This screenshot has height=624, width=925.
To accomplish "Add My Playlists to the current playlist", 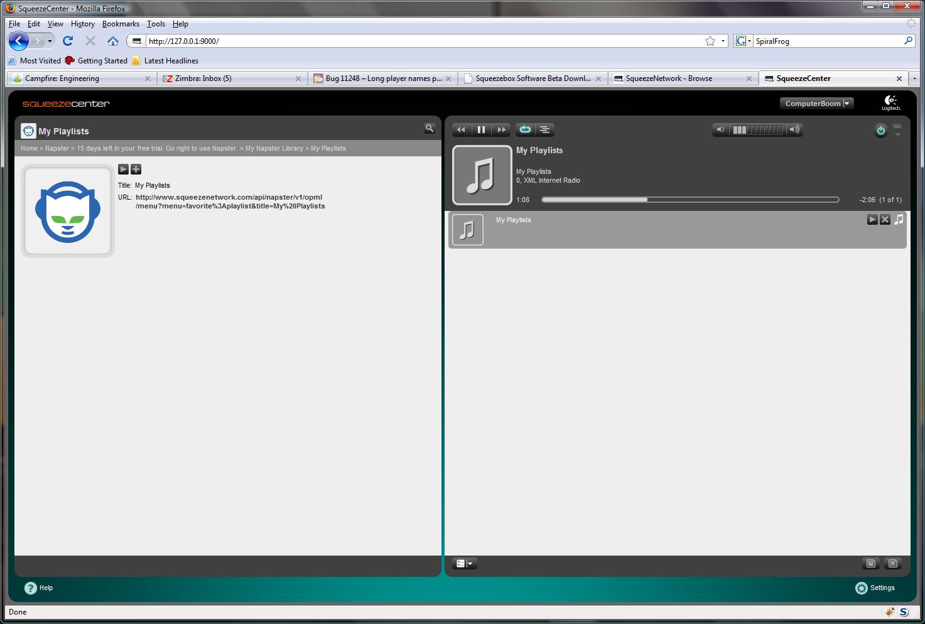I will 136,169.
